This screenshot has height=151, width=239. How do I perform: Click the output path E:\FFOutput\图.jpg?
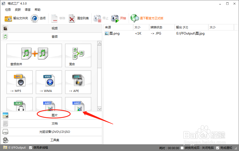[191, 33]
